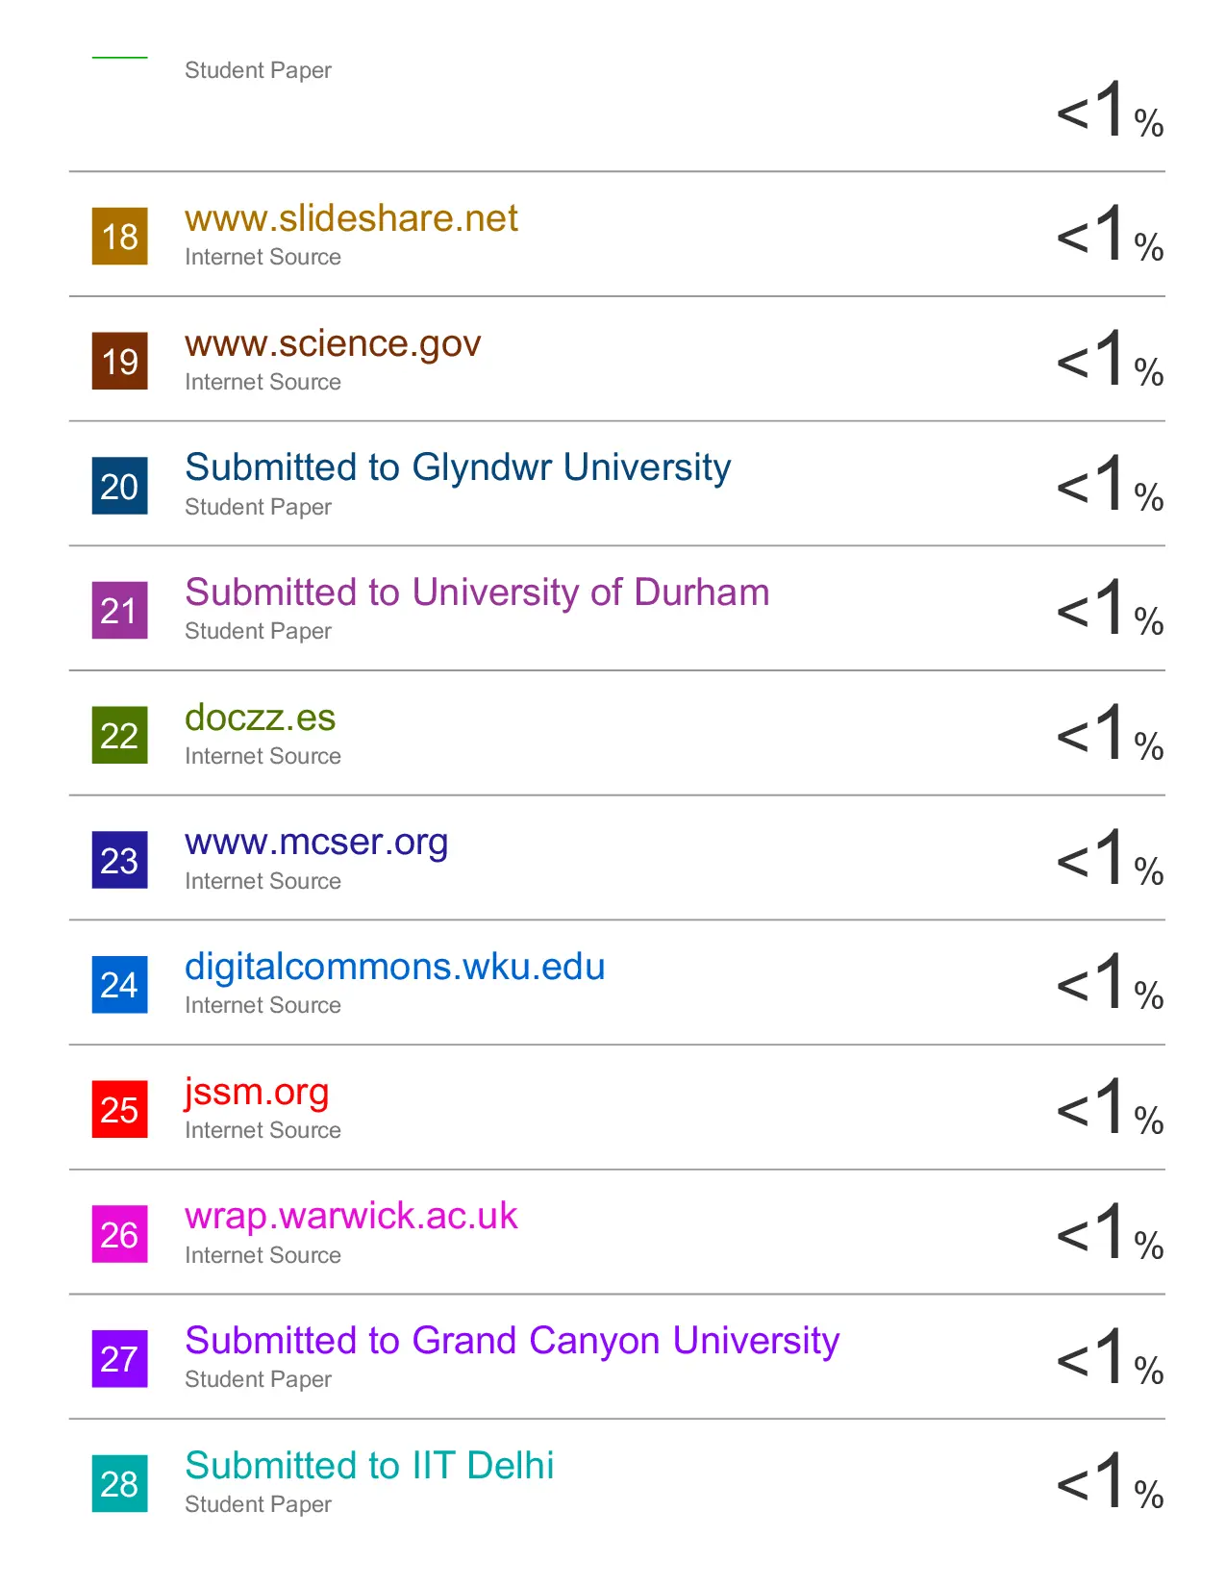Open Submitted to University of Durham
Screen dimensions: 1226x1587
coord(477,592)
